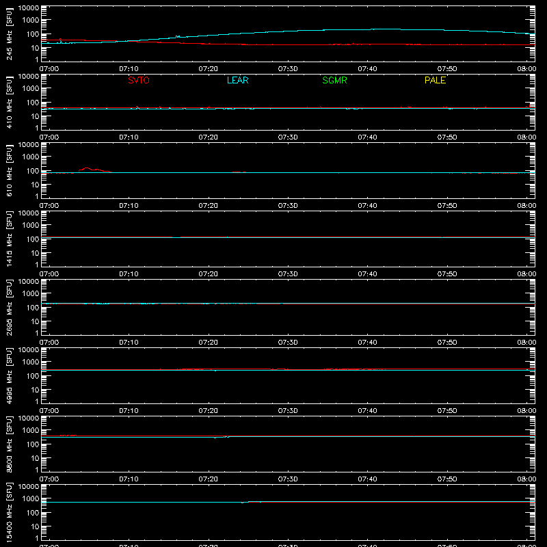The width and height of the screenshot is (547, 547).
Task: Click the 07:50 tick of the 4995 MHz panel
Action: (x=447, y=411)
